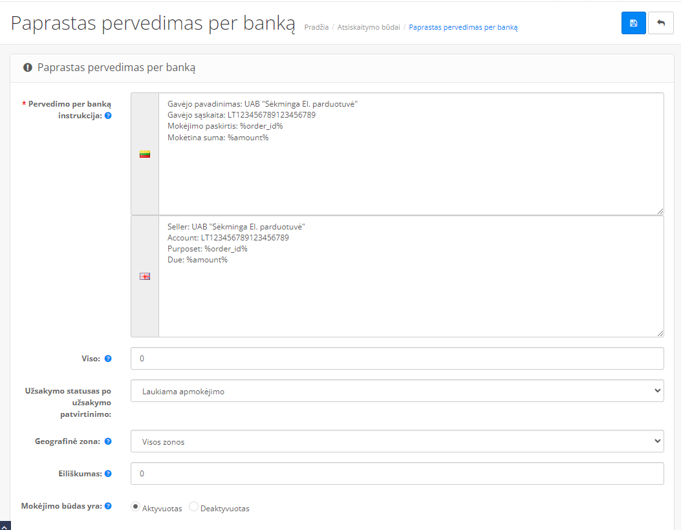Viewport: 681px width, 530px height.
Task: Click the help icon next to Eiliškumas
Action: [x=108, y=474]
